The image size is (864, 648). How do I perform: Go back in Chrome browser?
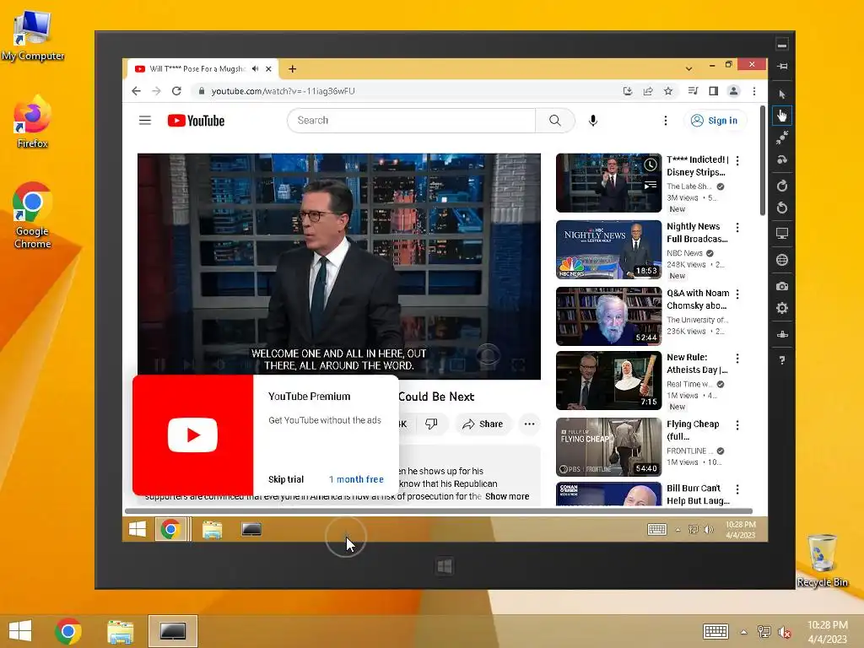[136, 91]
